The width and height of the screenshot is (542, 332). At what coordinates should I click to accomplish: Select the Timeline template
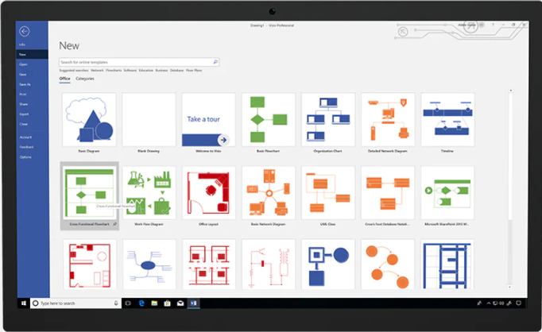tap(447, 119)
